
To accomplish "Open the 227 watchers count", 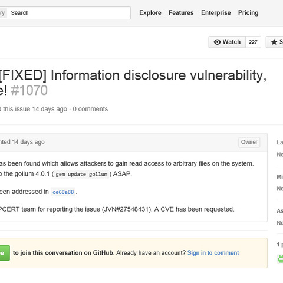I will click(253, 42).
